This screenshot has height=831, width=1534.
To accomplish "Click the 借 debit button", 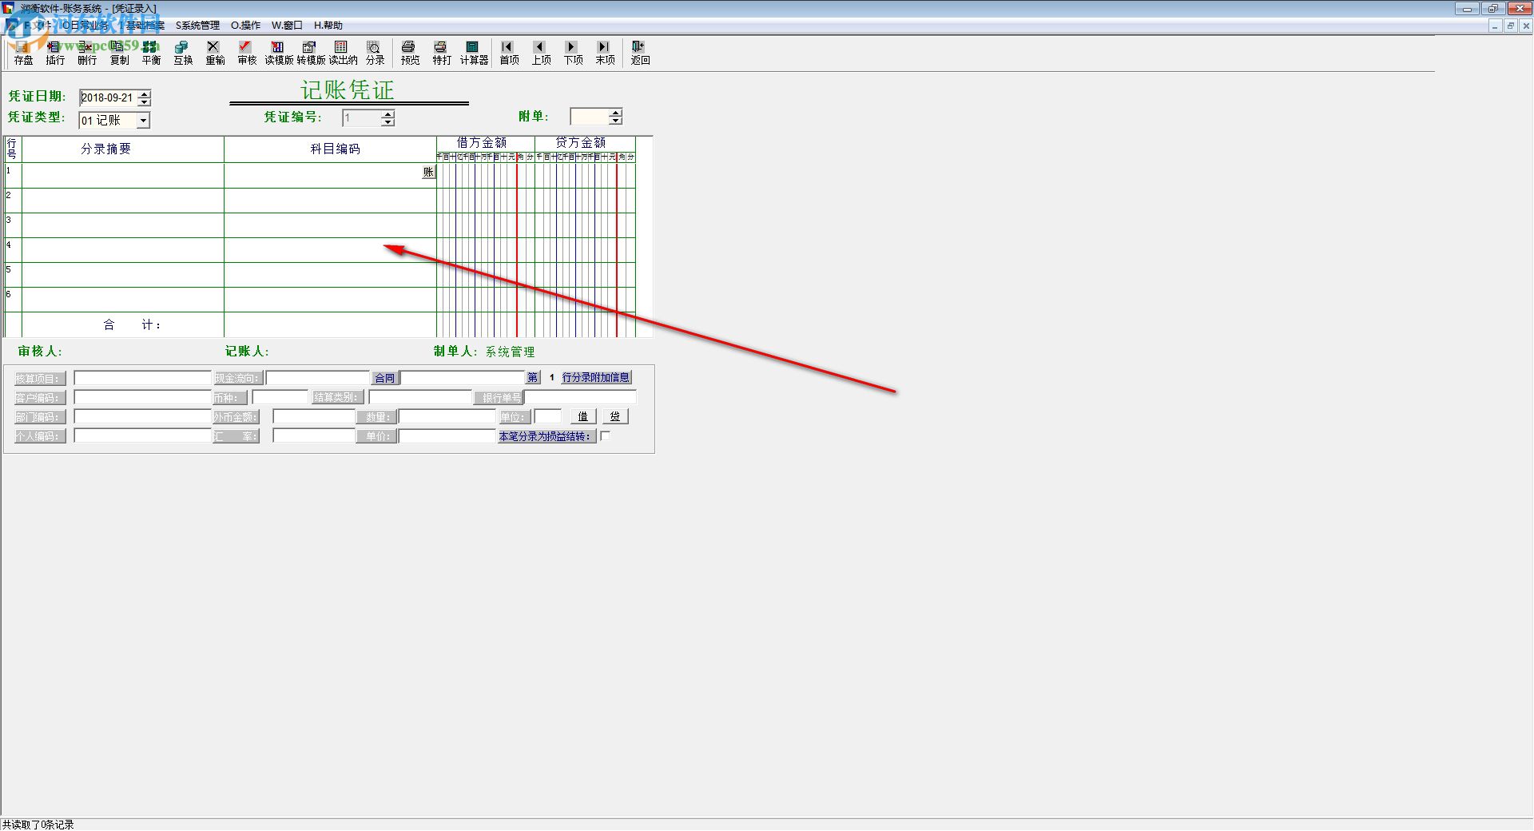I will [583, 416].
